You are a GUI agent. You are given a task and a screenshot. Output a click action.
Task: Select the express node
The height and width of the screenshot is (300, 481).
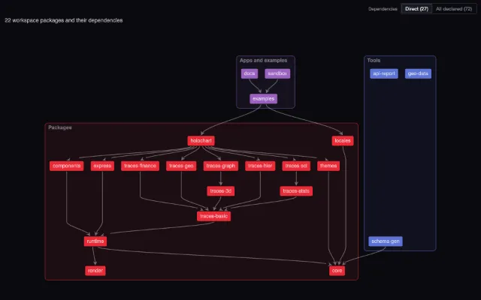pos(102,166)
